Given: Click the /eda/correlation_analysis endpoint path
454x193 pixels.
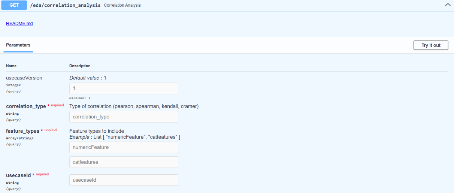Looking at the screenshot, I should 65,6.
